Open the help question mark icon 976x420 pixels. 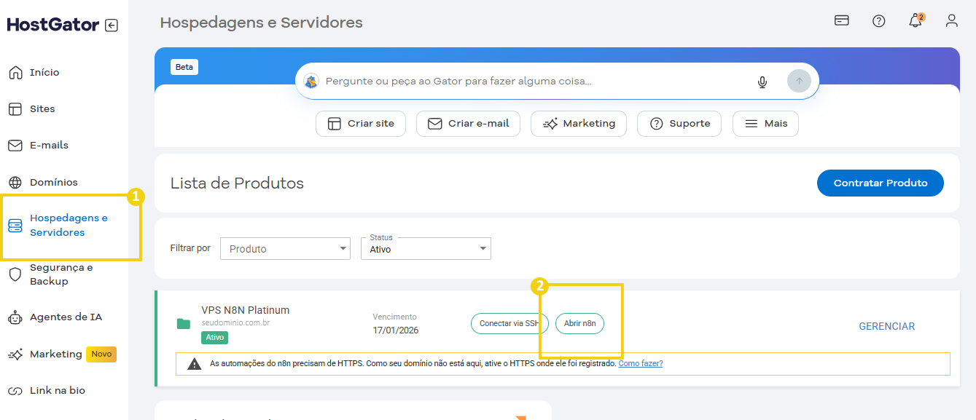(x=879, y=21)
